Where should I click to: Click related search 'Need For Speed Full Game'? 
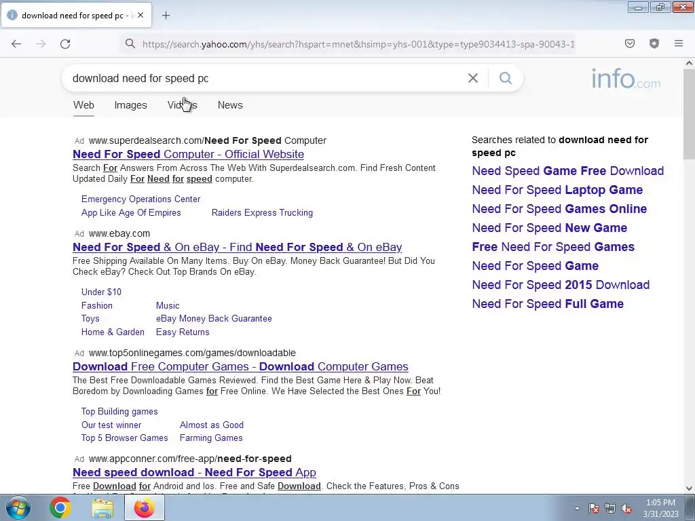548,304
